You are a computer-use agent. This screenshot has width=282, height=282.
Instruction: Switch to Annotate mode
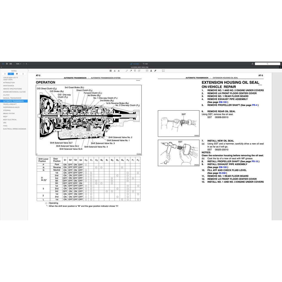pyautogui.click(x=135, y=64)
